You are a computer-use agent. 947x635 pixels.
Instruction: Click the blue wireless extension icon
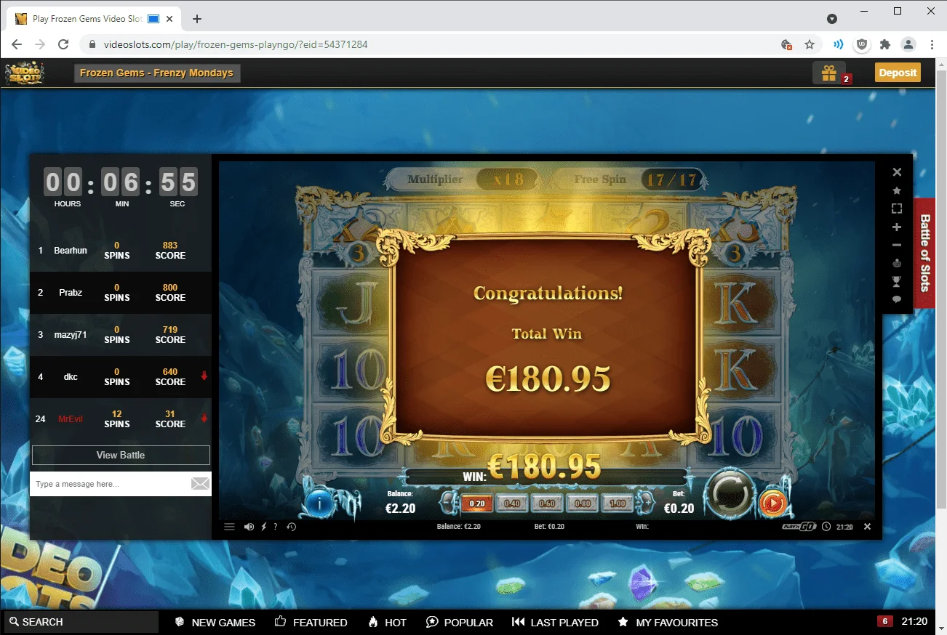pyautogui.click(x=839, y=44)
